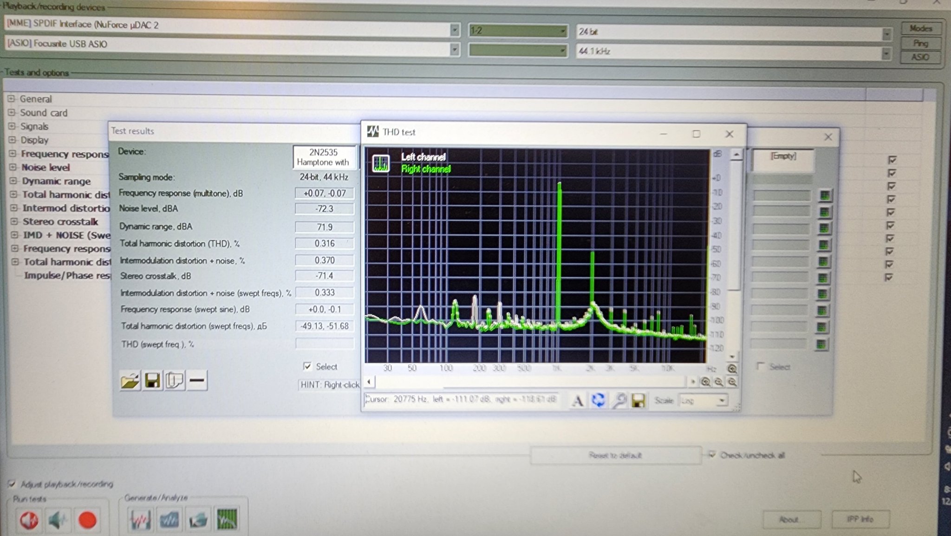Toggle the test checkbox on the Dynamic range row

pos(891,186)
